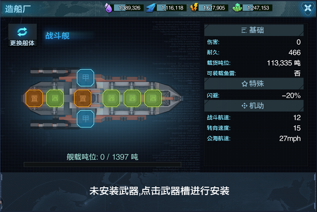
Task: Select the green 器 weapon slot near the stern
Action: coord(55,99)
